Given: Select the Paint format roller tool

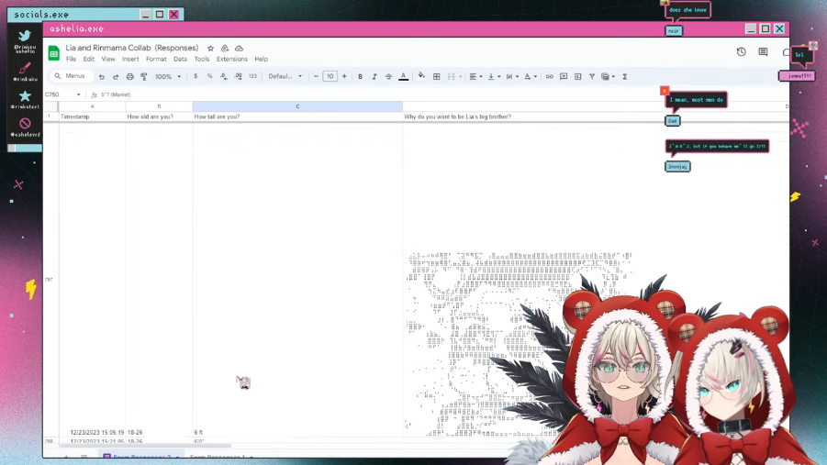Looking at the screenshot, I should click(143, 77).
